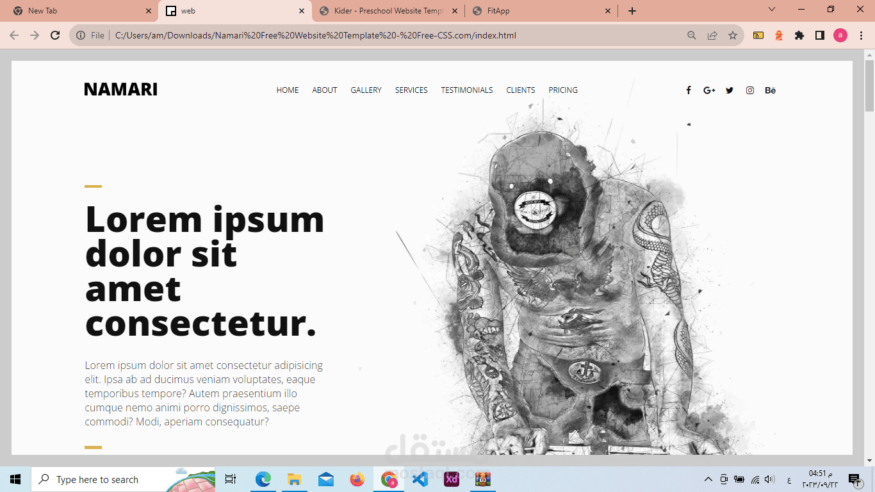Close the active web tab
The height and width of the screenshot is (492, 875).
click(302, 11)
